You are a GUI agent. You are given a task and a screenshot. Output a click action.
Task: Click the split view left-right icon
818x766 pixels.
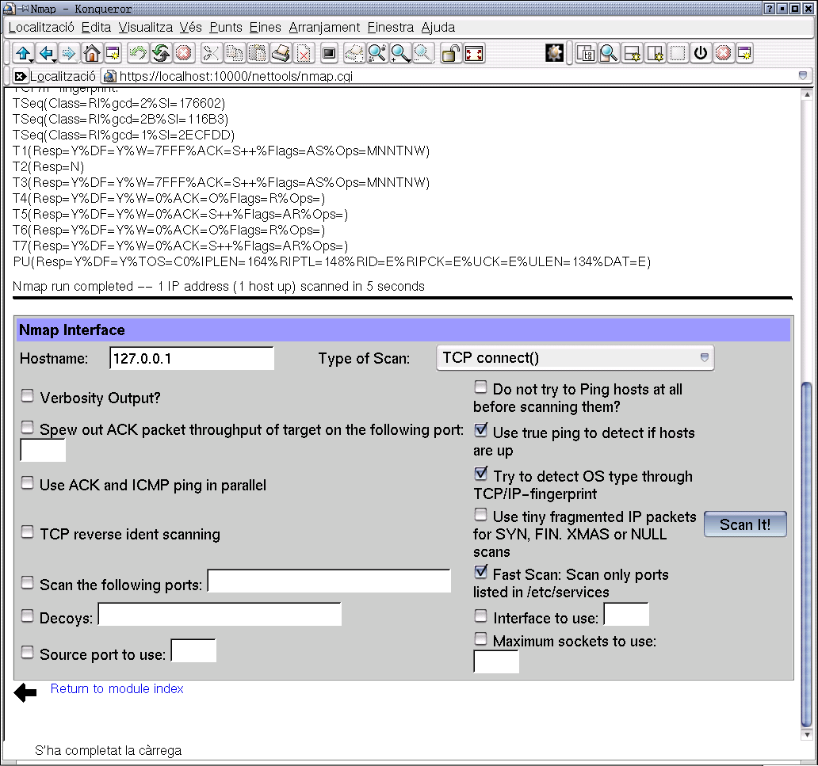pos(656,53)
